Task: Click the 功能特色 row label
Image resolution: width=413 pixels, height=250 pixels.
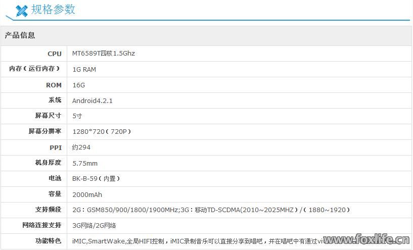Action: 48,241
